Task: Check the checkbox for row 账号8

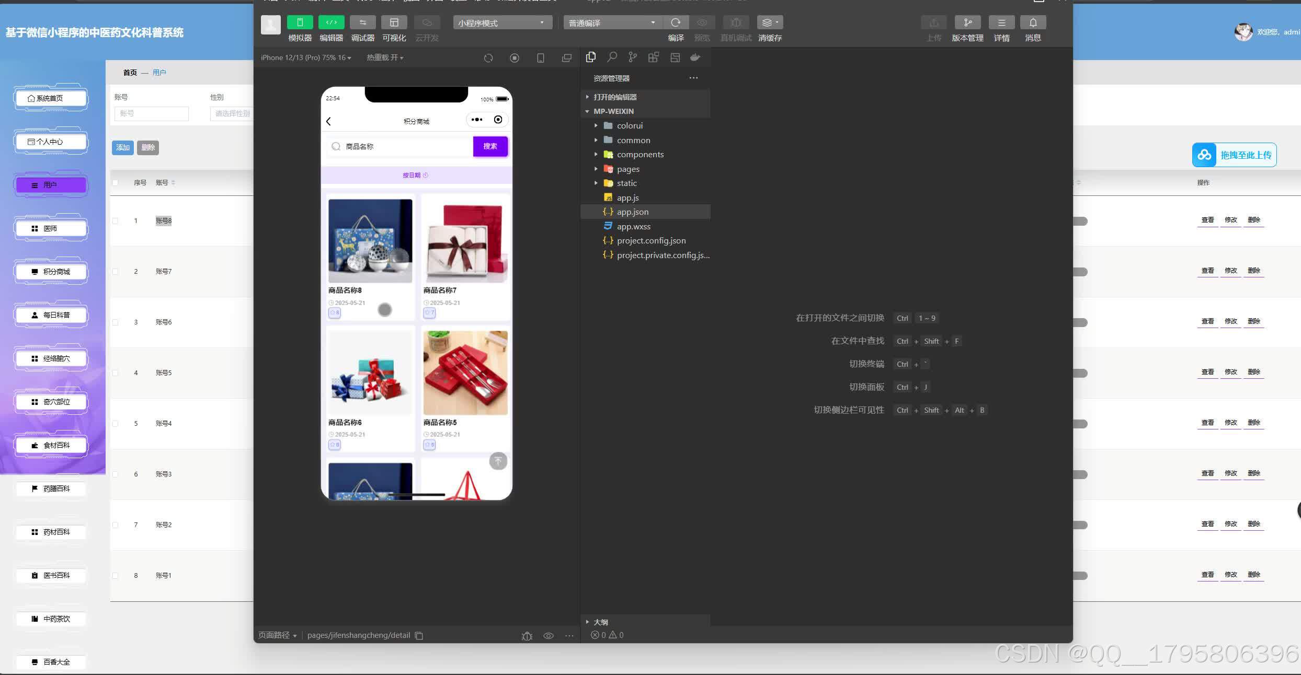Action: [116, 220]
